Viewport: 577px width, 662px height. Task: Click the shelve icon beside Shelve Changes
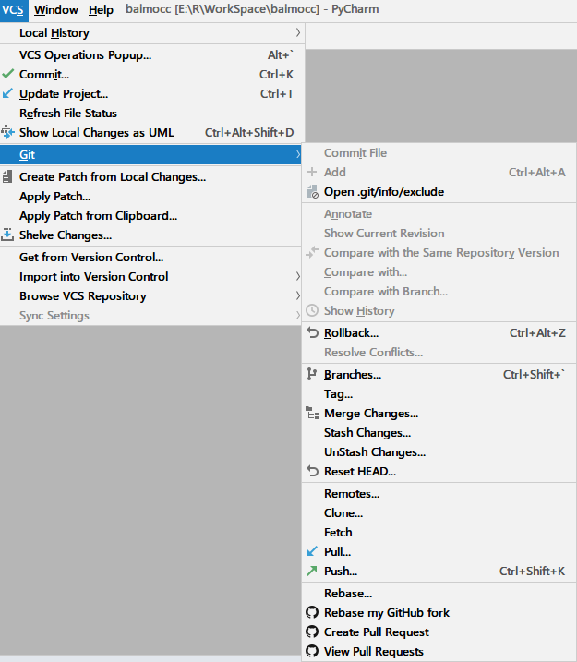point(7,235)
